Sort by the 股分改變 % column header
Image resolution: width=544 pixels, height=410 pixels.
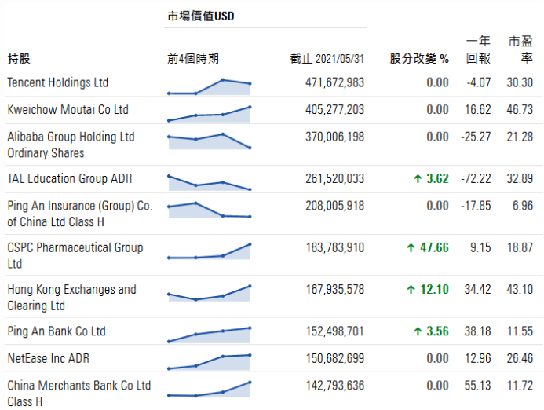[419, 59]
